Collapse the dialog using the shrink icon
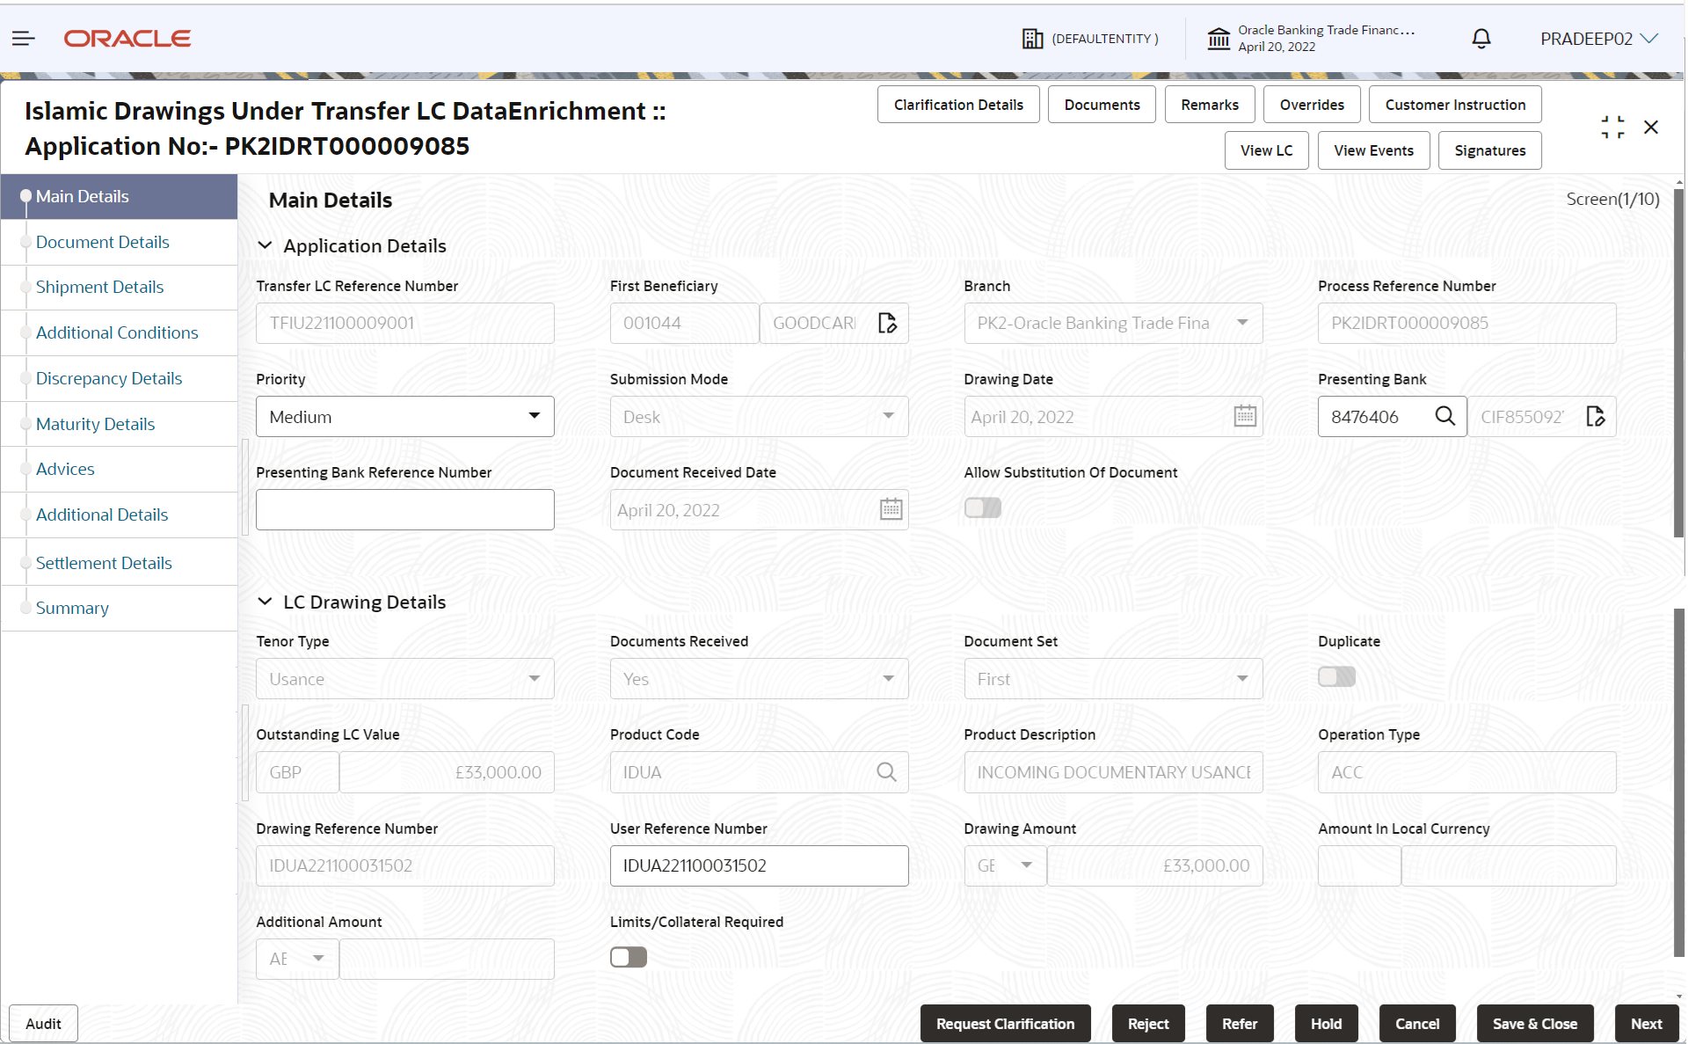Image resolution: width=1688 pixels, height=1044 pixels. point(1612,128)
